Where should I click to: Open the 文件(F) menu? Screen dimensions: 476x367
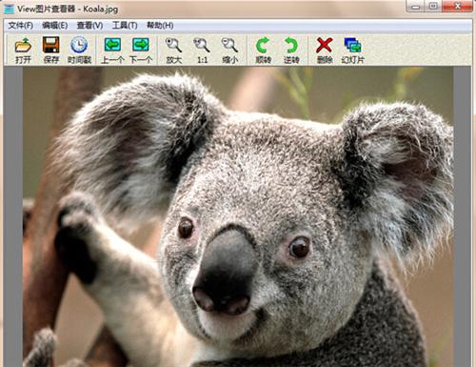[x=21, y=26]
